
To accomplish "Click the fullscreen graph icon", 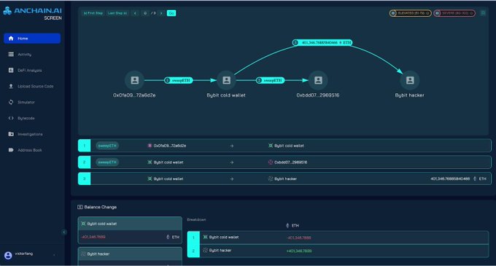I will click(483, 13).
